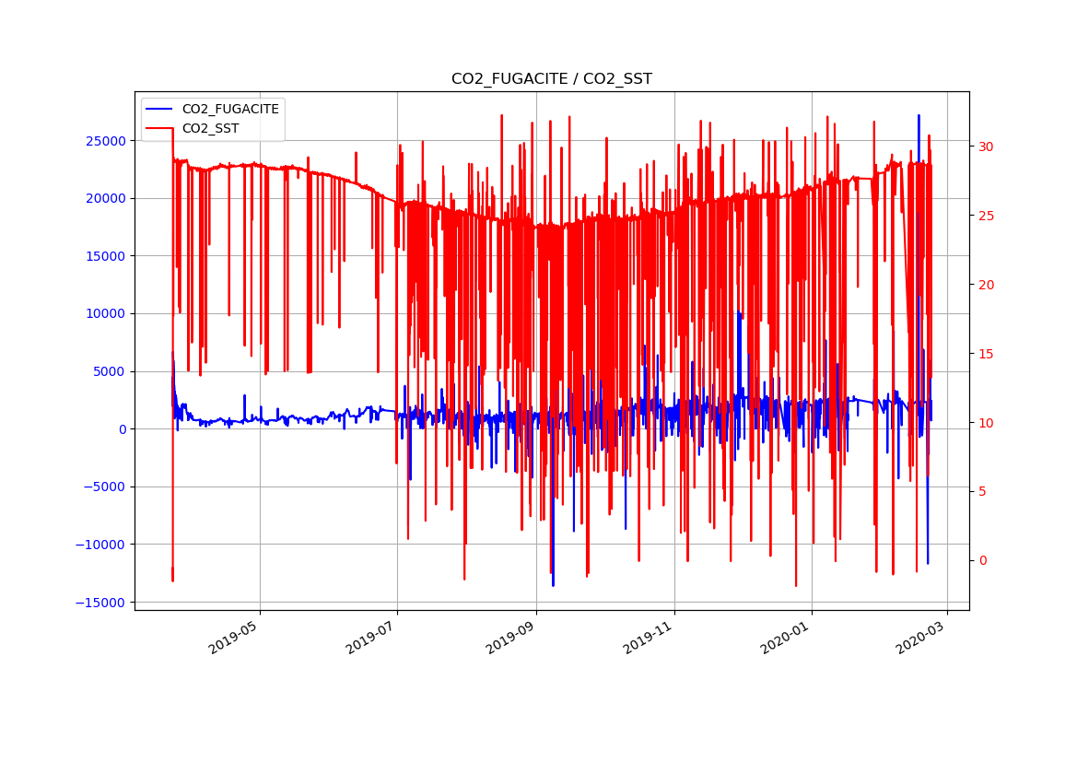The height and width of the screenshot is (762, 1077).
Task: Click the blue 5000 left axis tick label
Action: (x=111, y=371)
